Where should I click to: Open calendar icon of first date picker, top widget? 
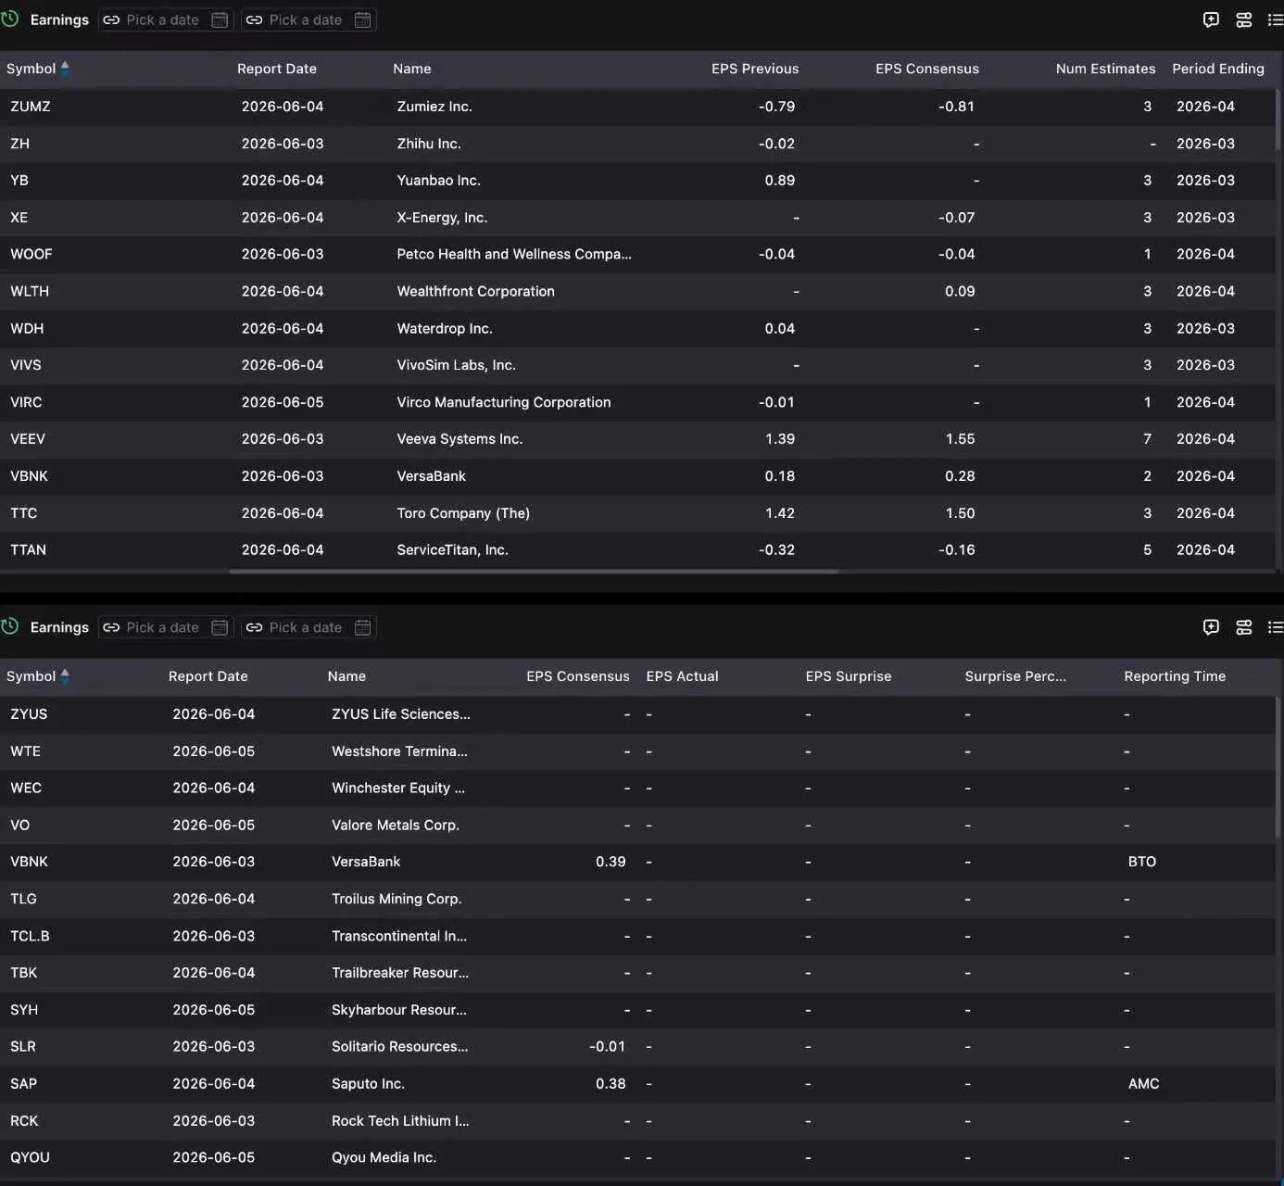tap(220, 19)
